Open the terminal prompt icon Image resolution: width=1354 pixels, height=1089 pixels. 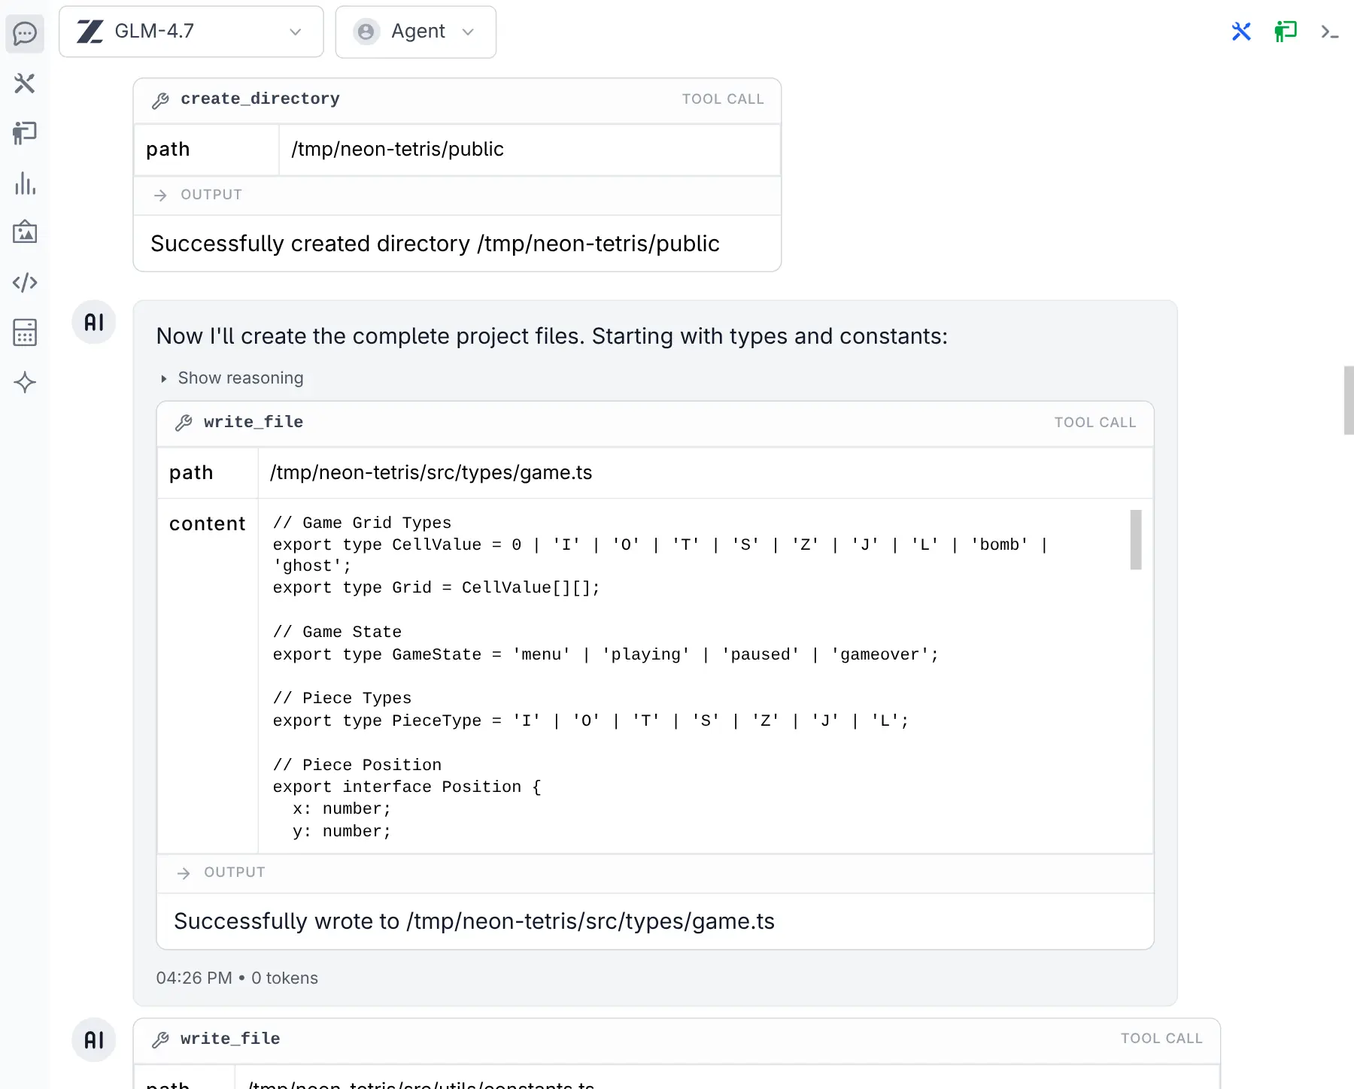click(x=1329, y=32)
